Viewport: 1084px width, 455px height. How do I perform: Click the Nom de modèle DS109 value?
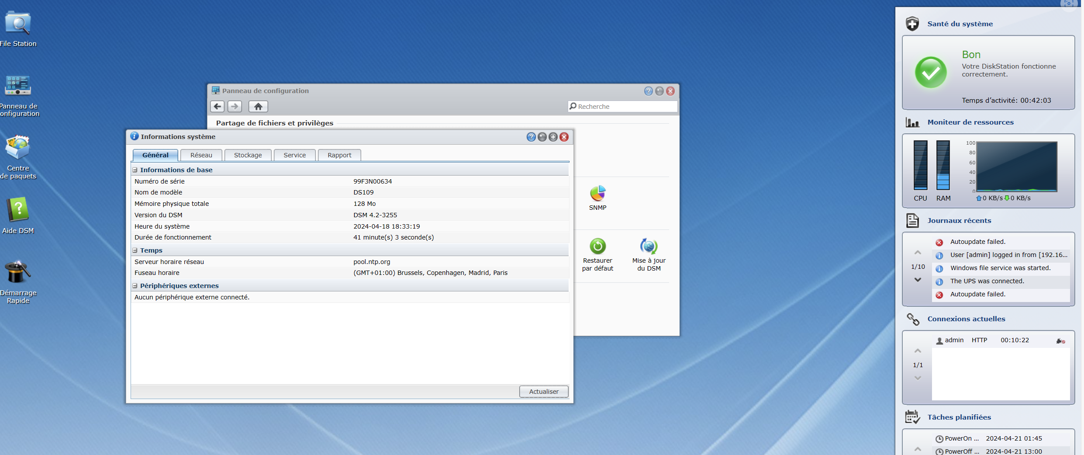click(363, 192)
